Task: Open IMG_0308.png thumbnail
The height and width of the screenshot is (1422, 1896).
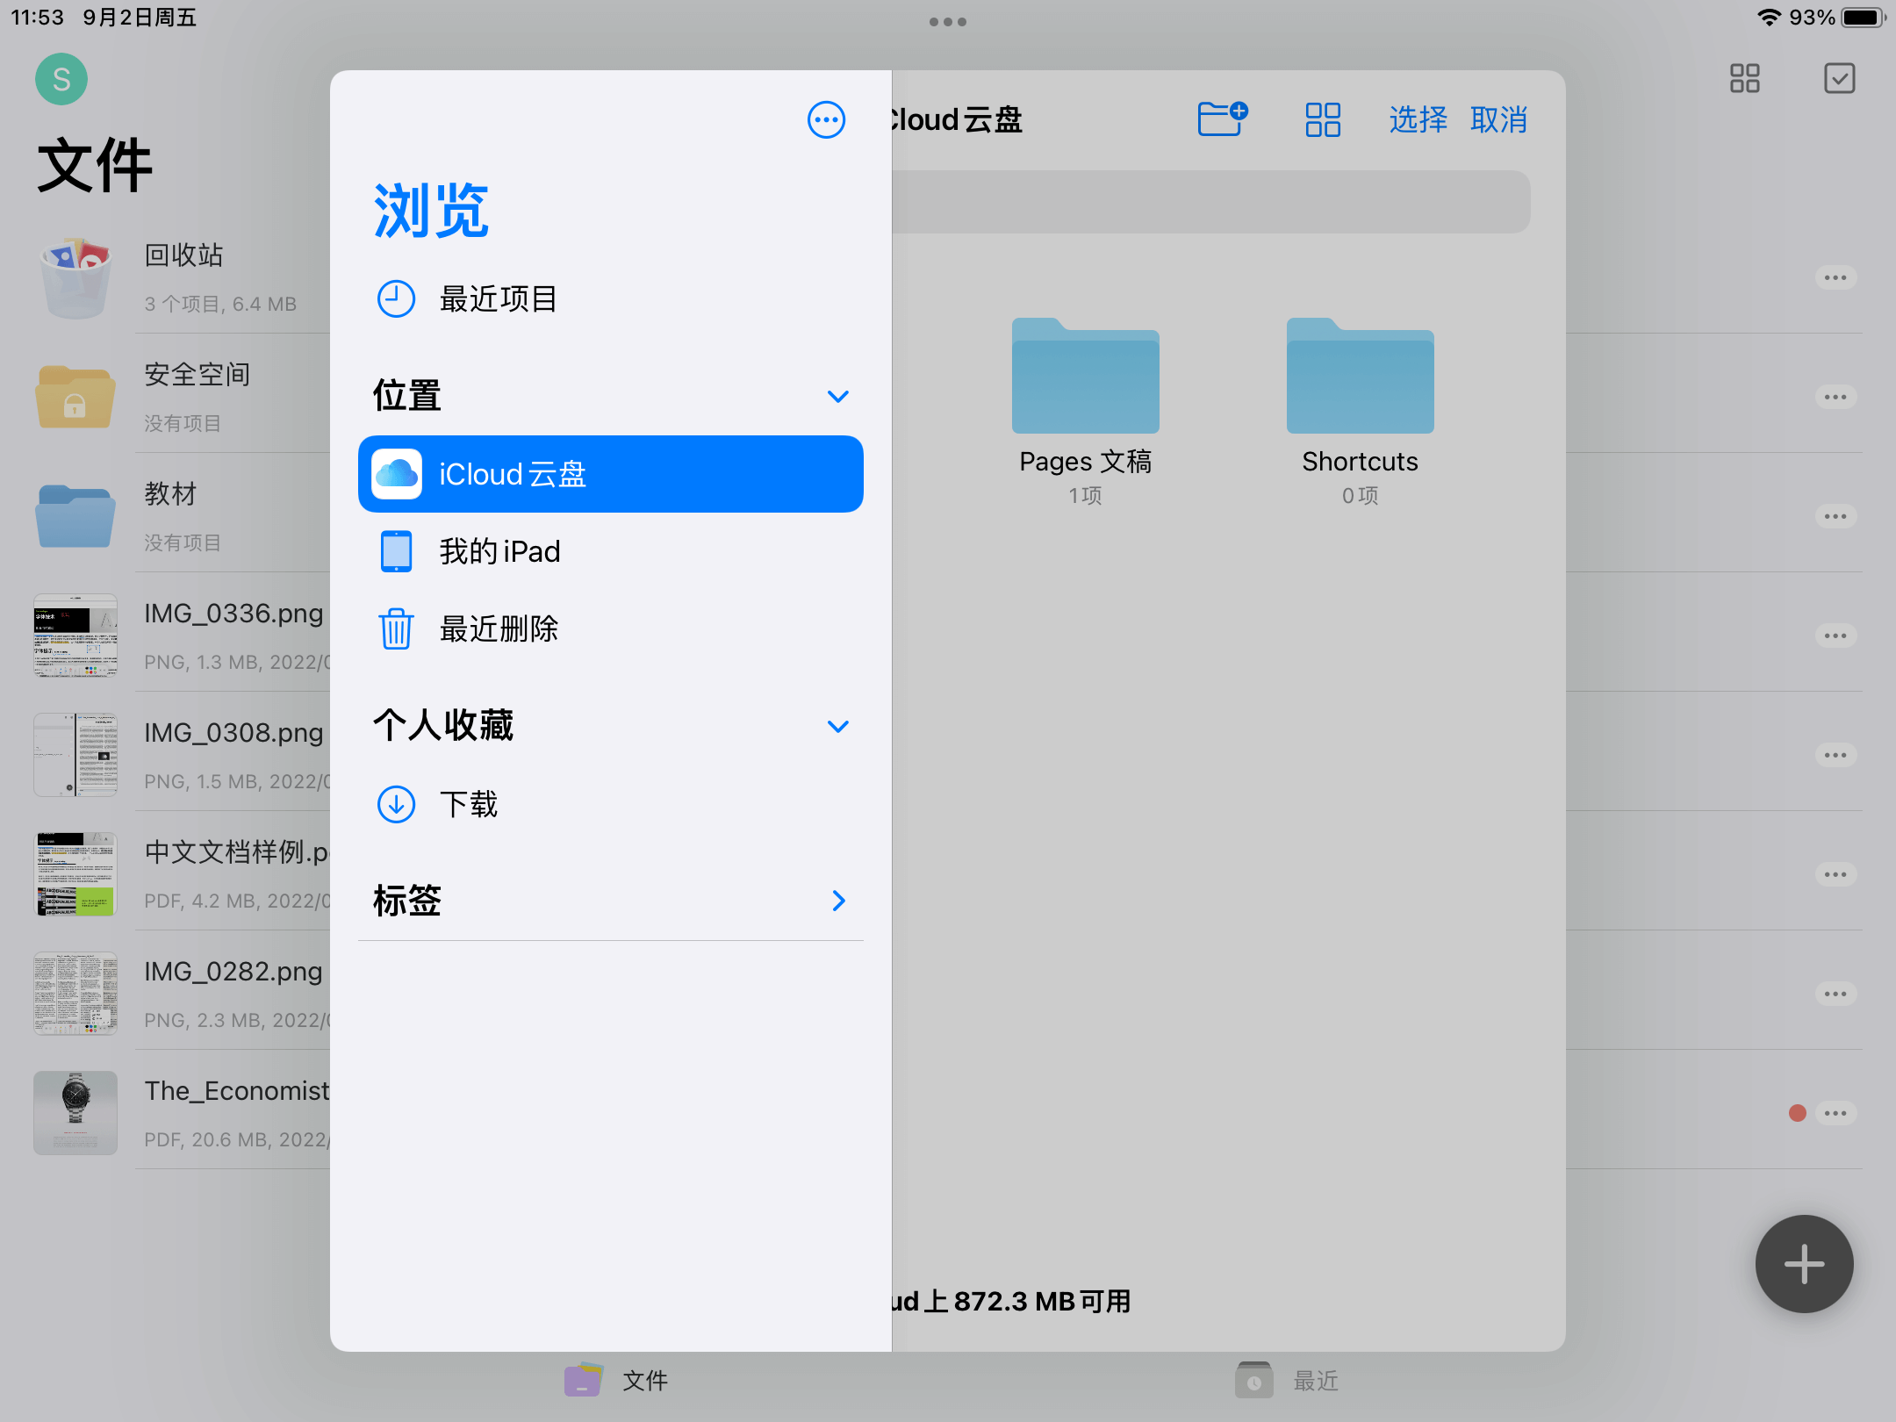Action: (75, 755)
